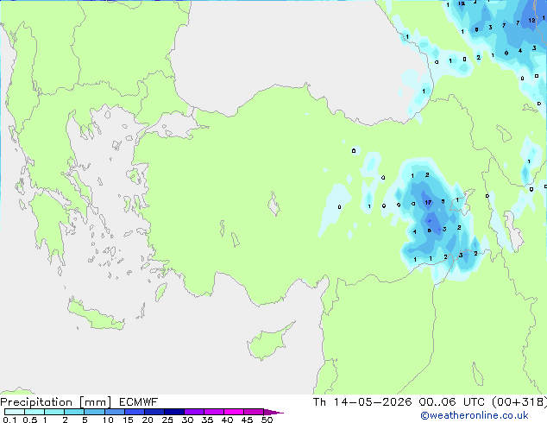Viewport: 547px width, 423px height.
Task: Click the '15' legend scale label
Action: coord(128,420)
